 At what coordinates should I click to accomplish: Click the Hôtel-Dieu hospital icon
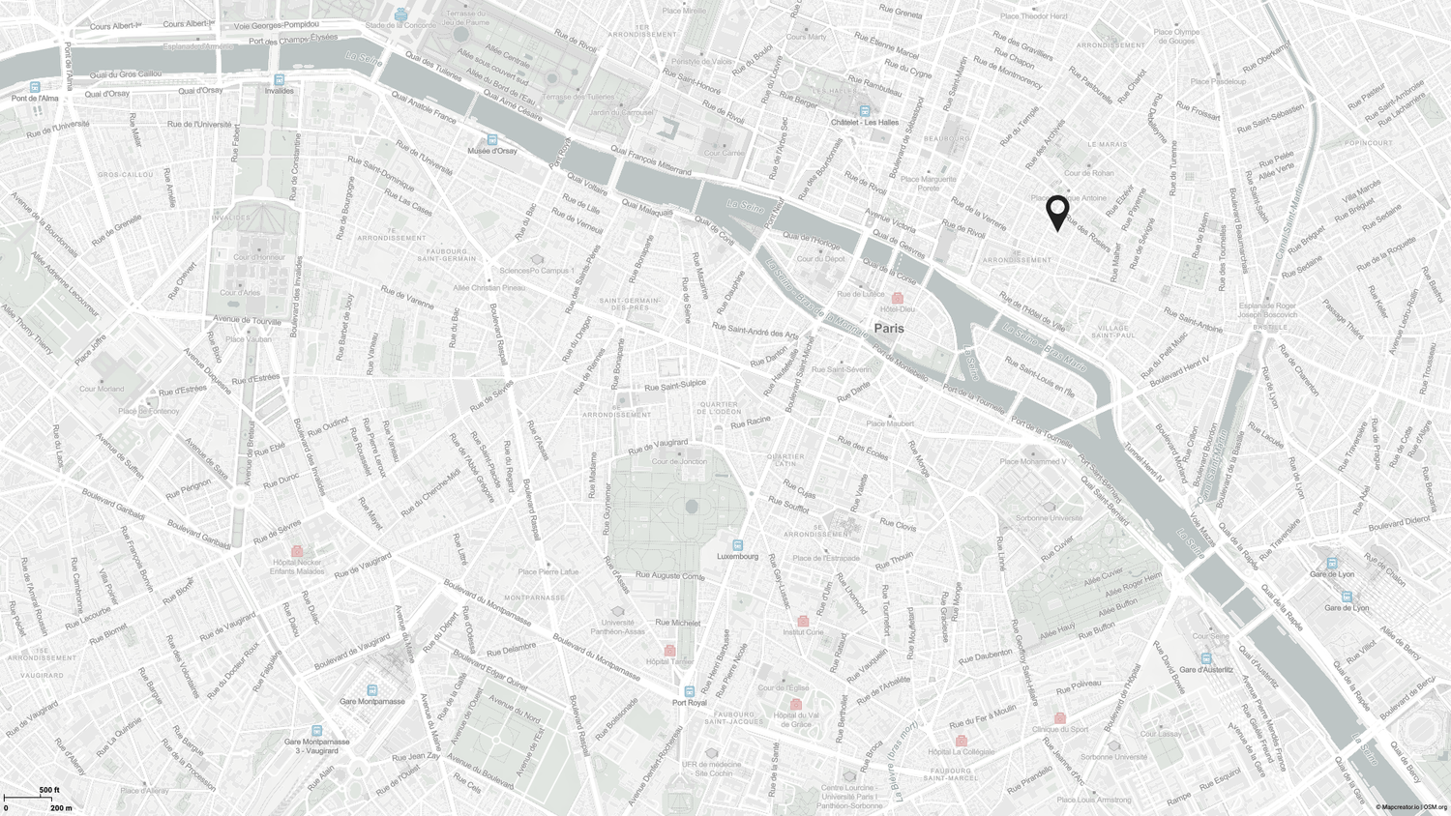[x=898, y=298]
